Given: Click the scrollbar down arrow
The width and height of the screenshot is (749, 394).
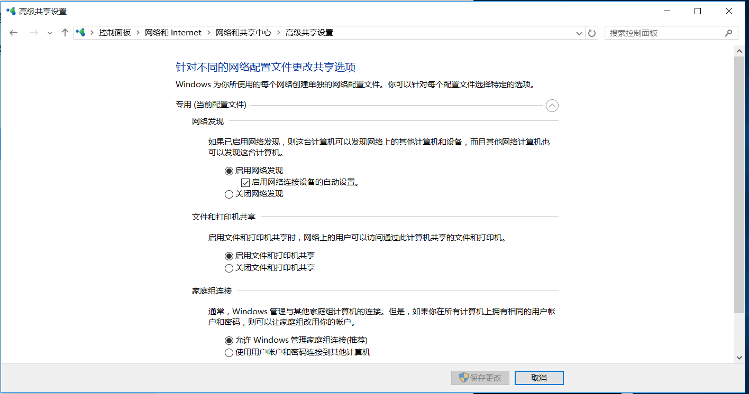Looking at the screenshot, I should click(x=739, y=358).
